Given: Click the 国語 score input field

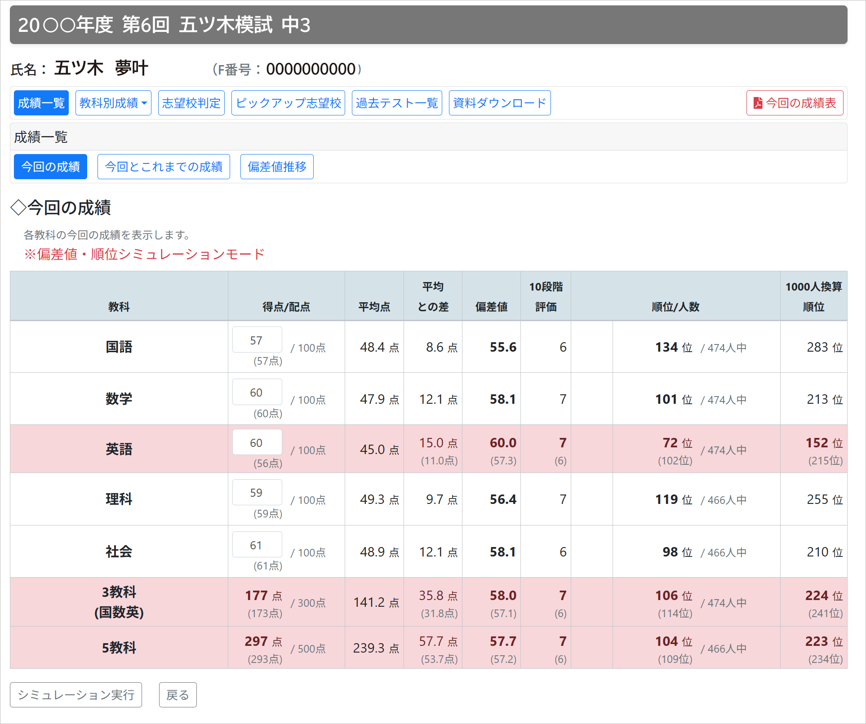Looking at the screenshot, I should (257, 340).
